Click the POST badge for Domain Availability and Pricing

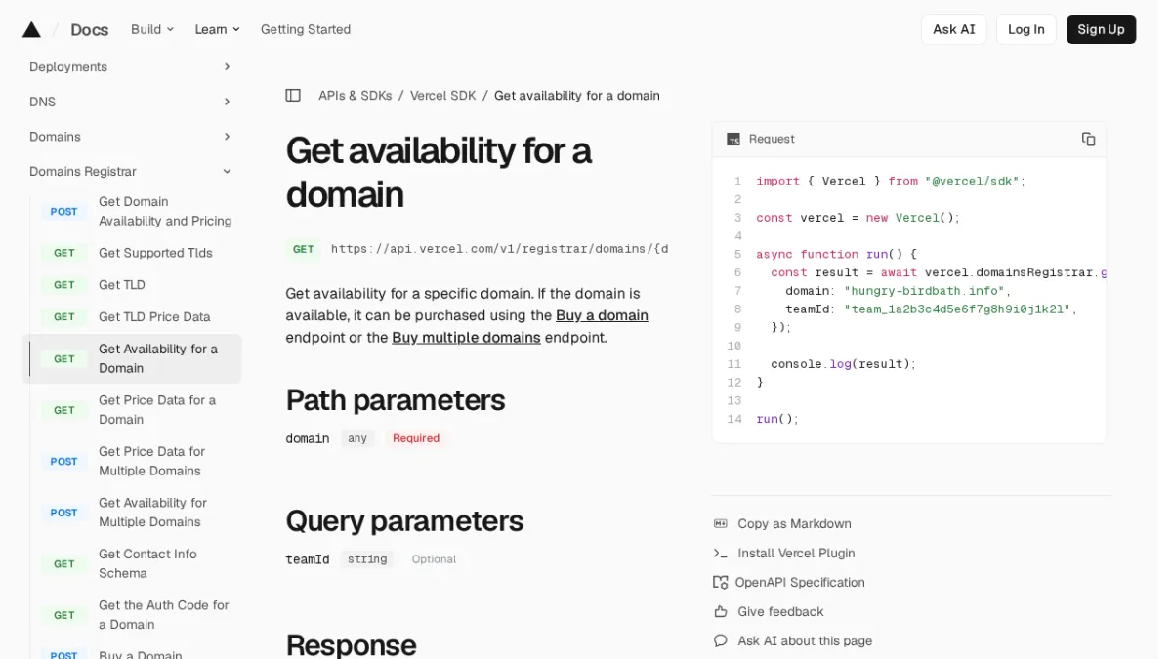tap(64, 212)
